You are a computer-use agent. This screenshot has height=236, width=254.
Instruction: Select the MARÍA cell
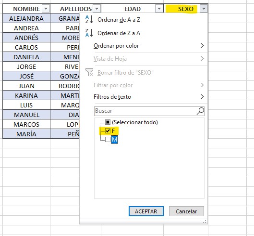click(26, 134)
